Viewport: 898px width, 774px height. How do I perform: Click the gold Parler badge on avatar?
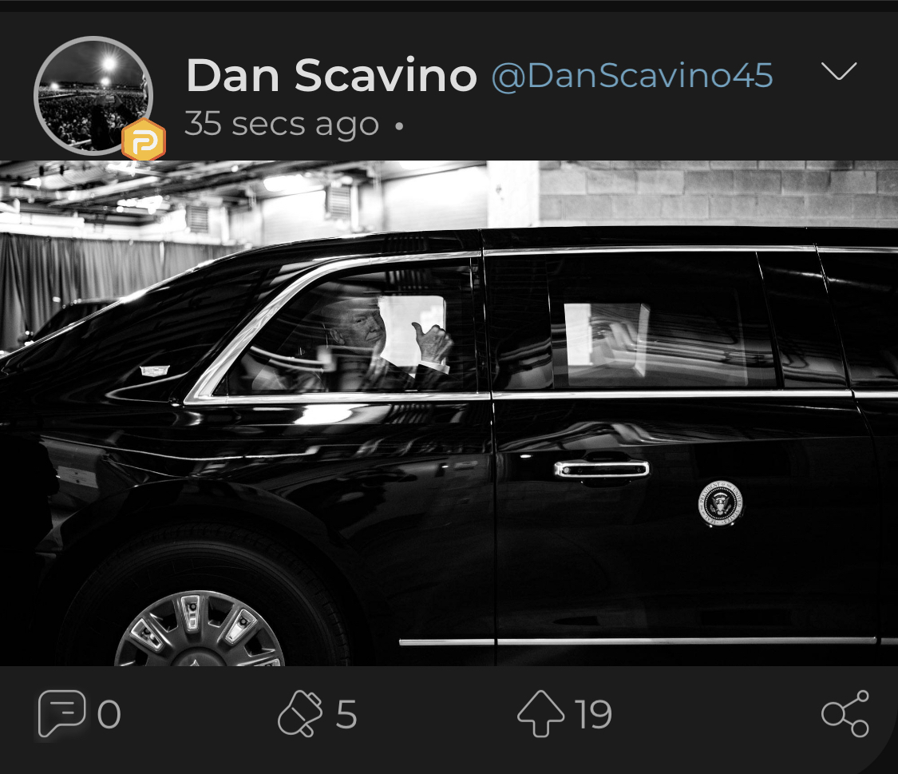pos(144,141)
